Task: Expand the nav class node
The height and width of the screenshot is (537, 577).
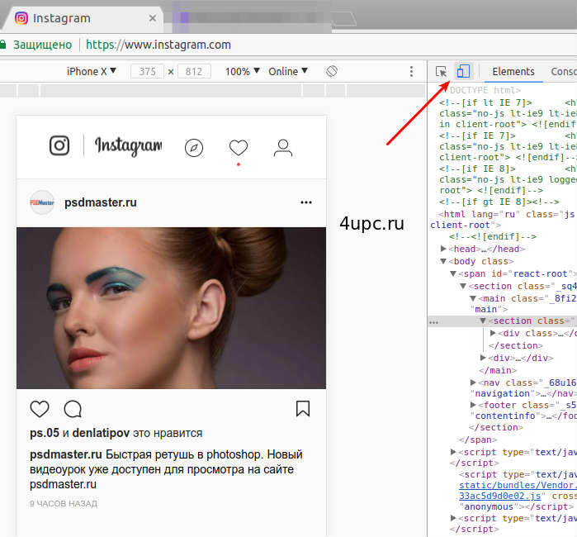Action: click(473, 383)
